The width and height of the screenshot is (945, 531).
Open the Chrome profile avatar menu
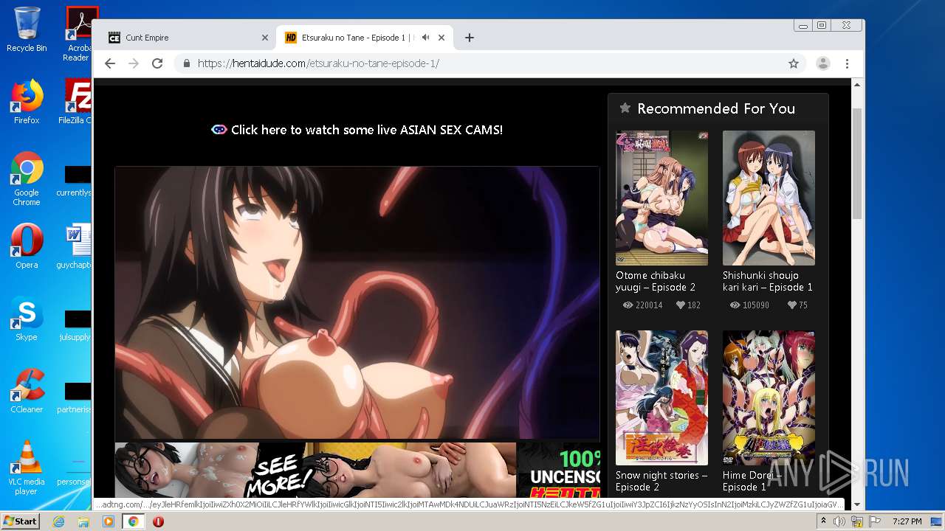coord(822,63)
